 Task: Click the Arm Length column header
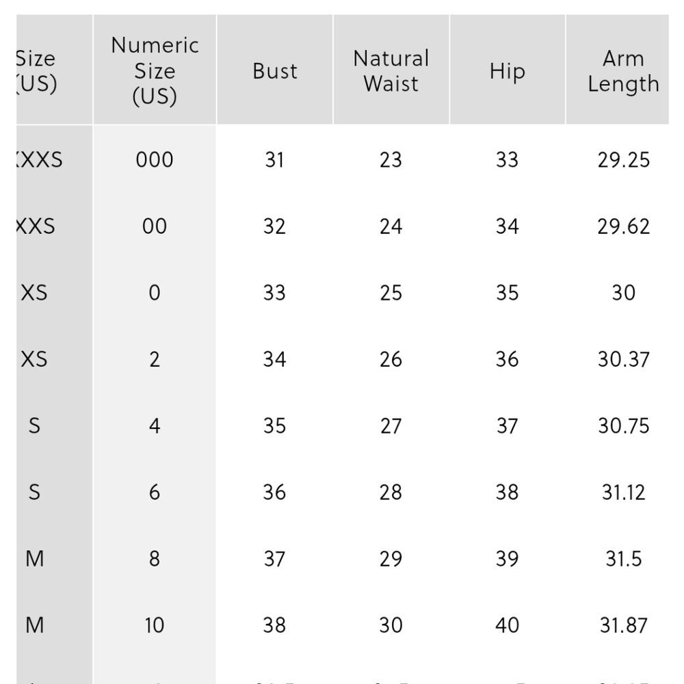[x=623, y=71]
